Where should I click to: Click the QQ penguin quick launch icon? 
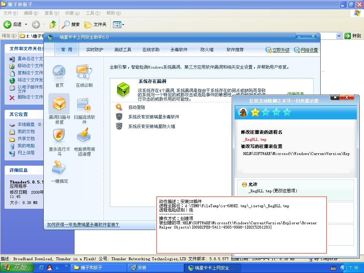click(x=49, y=268)
